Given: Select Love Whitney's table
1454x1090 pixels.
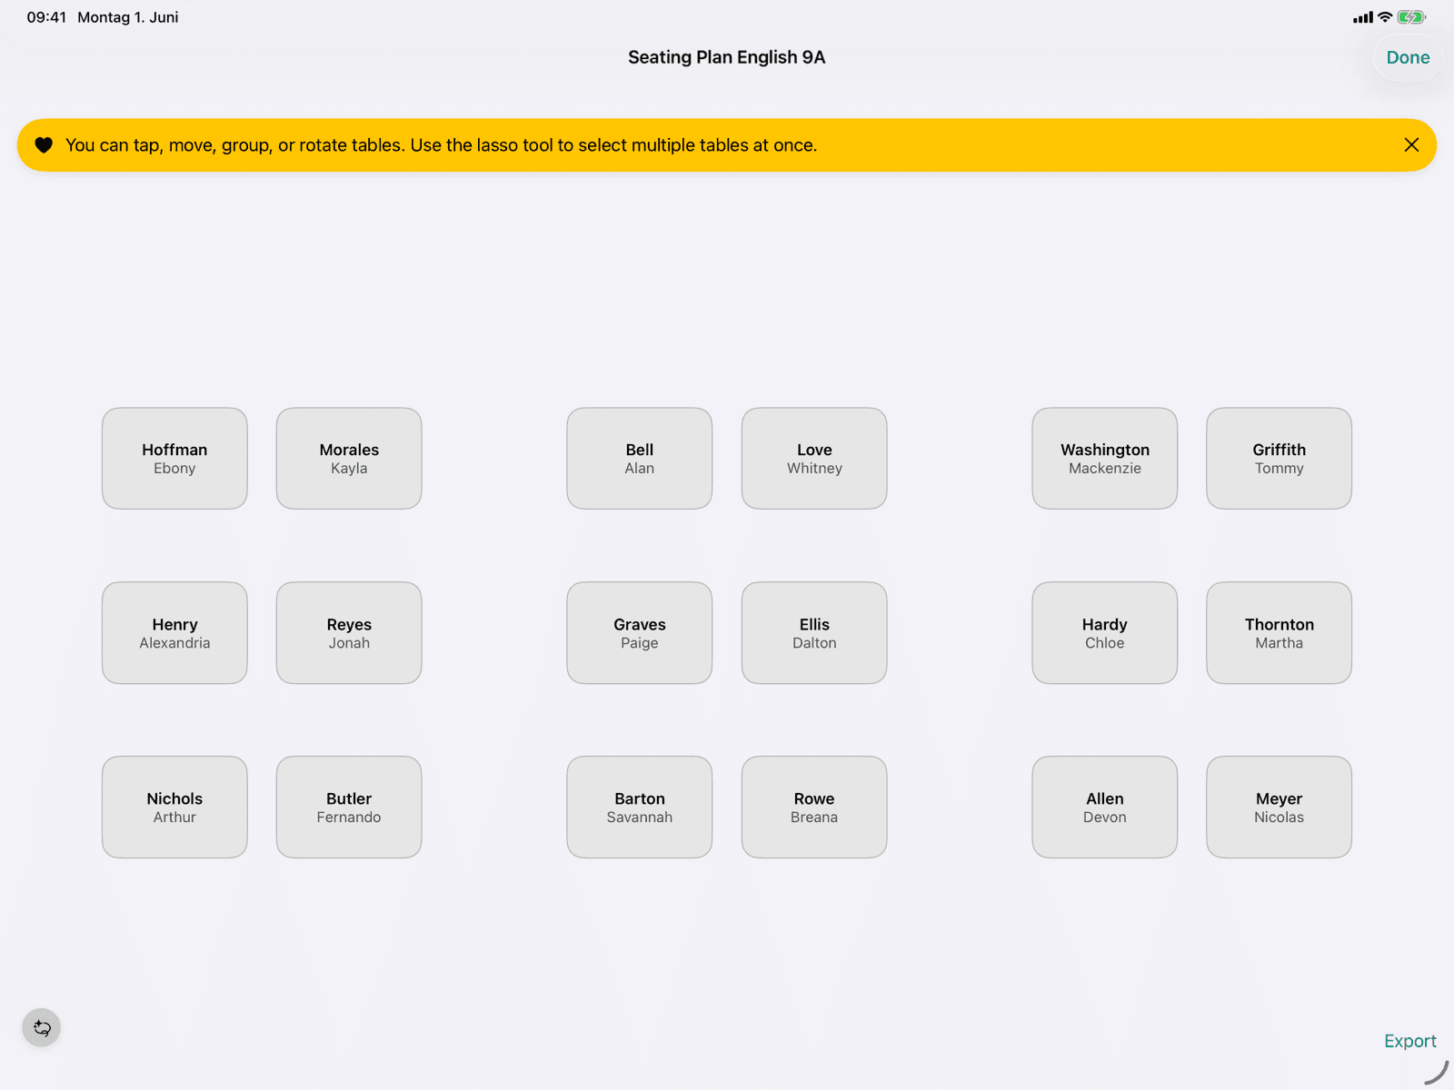Looking at the screenshot, I should [x=814, y=459].
